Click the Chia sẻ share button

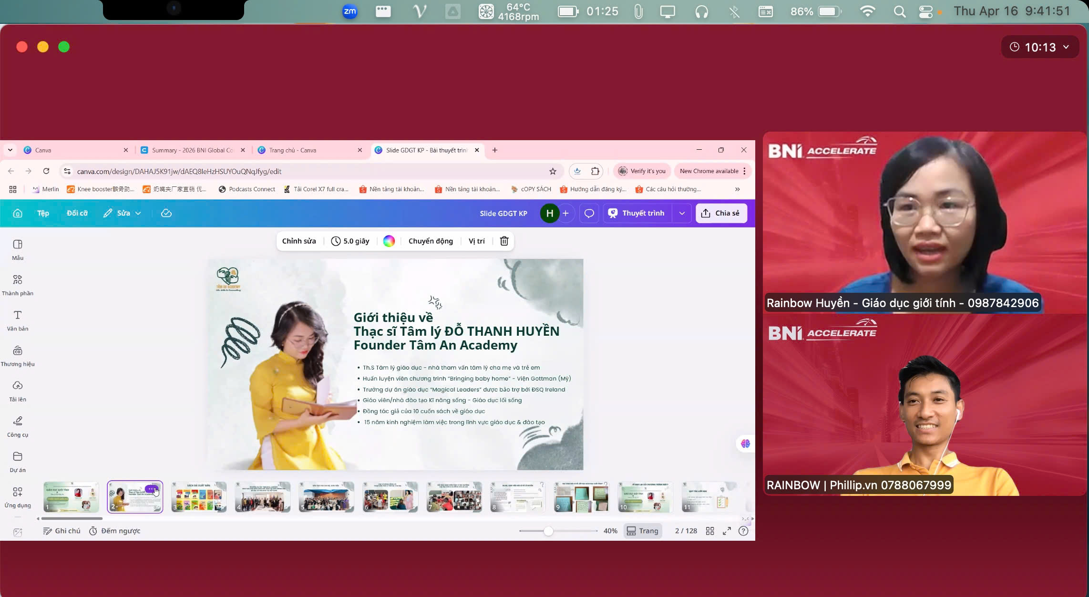(721, 213)
